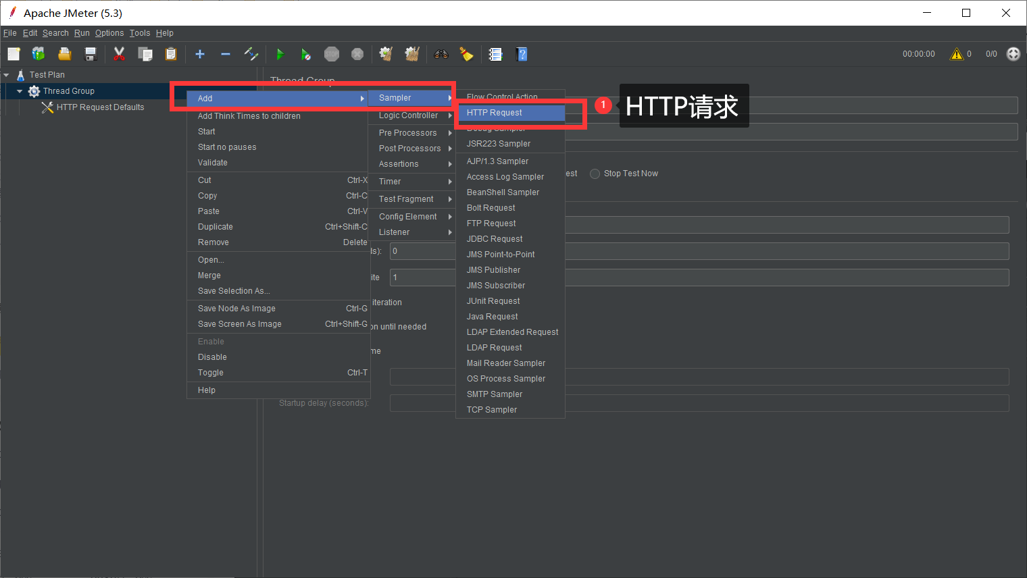Image resolution: width=1027 pixels, height=578 pixels.
Task: Choose Validate in the context menu
Action: tap(278, 163)
